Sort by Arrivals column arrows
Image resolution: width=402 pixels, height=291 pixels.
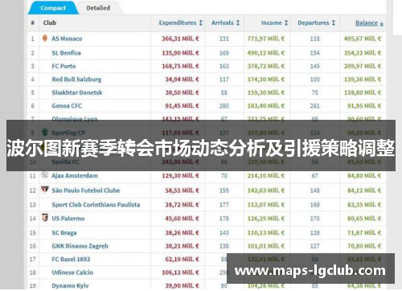pyautogui.click(x=238, y=23)
